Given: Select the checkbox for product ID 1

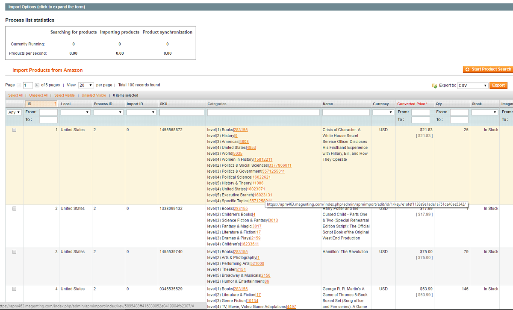Looking at the screenshot, I should [14, 130].
